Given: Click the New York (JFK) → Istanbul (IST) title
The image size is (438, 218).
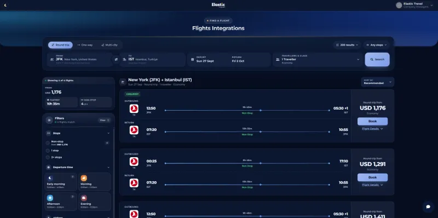Looking at the screenshot, I should tap(160, 80).
